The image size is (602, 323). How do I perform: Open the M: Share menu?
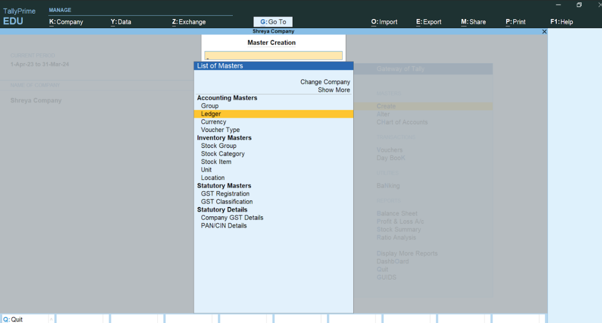click(x=473, y=22)
